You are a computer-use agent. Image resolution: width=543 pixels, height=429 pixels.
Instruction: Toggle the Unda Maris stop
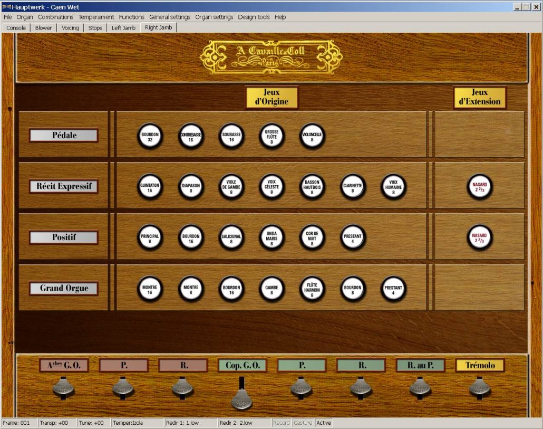(x=271, y=237)
